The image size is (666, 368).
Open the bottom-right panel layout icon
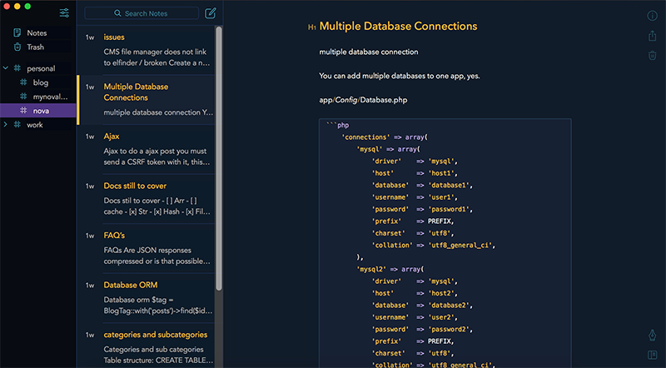click(652, 355)
